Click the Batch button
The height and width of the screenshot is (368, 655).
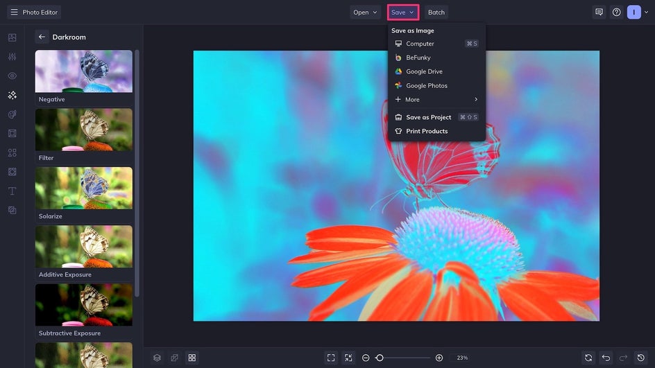(x=436, y=12)
